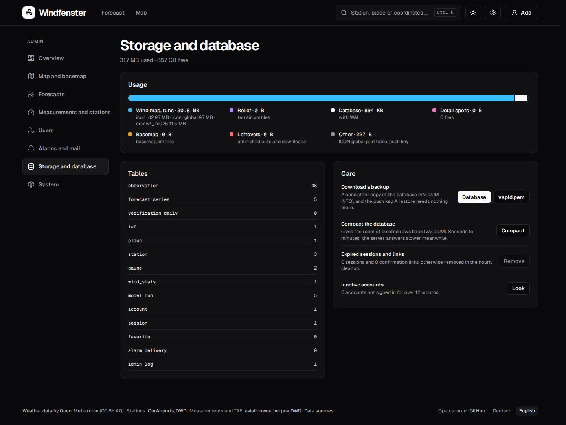Switch language to Deutsch
This screenshot has height=425, width=566.
(502, 411)
